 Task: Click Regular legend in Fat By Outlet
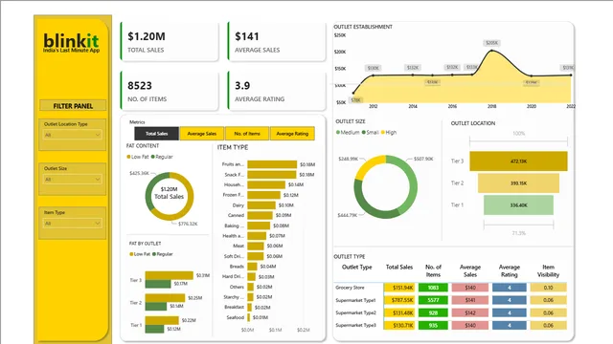coord(163,254)
